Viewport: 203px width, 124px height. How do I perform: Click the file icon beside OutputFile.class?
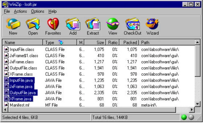pyautogui.click(x=6, y=68)
